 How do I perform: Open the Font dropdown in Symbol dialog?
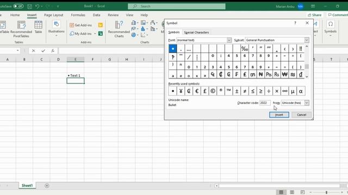(x=229, y=40)
